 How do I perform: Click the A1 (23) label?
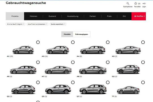[10, 56]
